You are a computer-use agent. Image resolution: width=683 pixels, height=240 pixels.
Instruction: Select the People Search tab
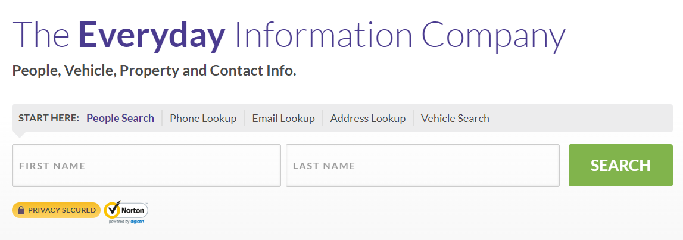pyautogui.click(x=120, y=118)
